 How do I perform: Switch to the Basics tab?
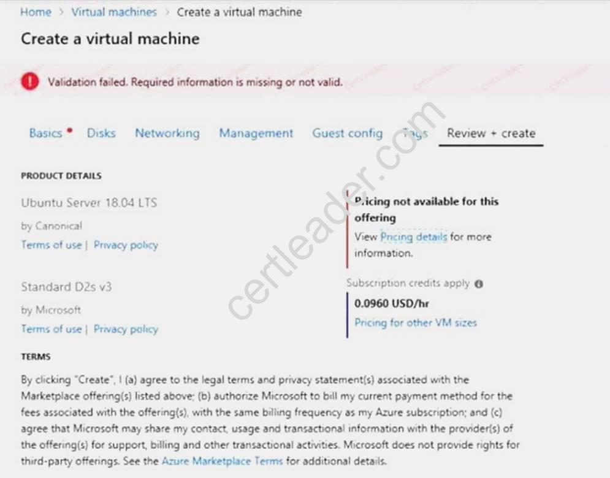click(x=45, y=133)
